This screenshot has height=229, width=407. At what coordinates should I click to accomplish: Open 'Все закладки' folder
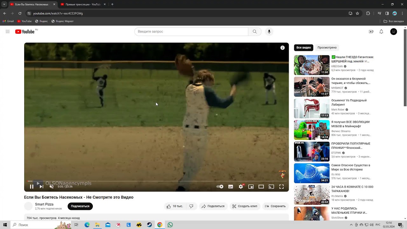(394, 21)
